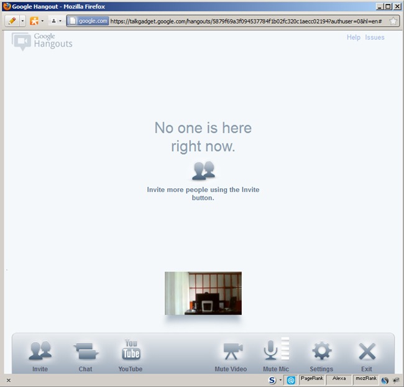Click the blue @ status bar icon
This screenshot has width=404, height=387.
click(x=291, y=380)
